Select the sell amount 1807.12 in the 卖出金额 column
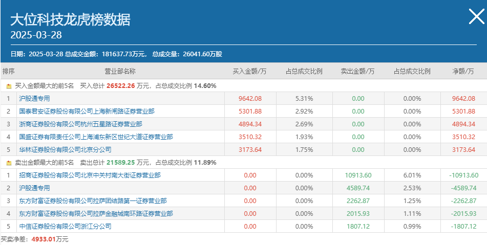 coord(358,227)
